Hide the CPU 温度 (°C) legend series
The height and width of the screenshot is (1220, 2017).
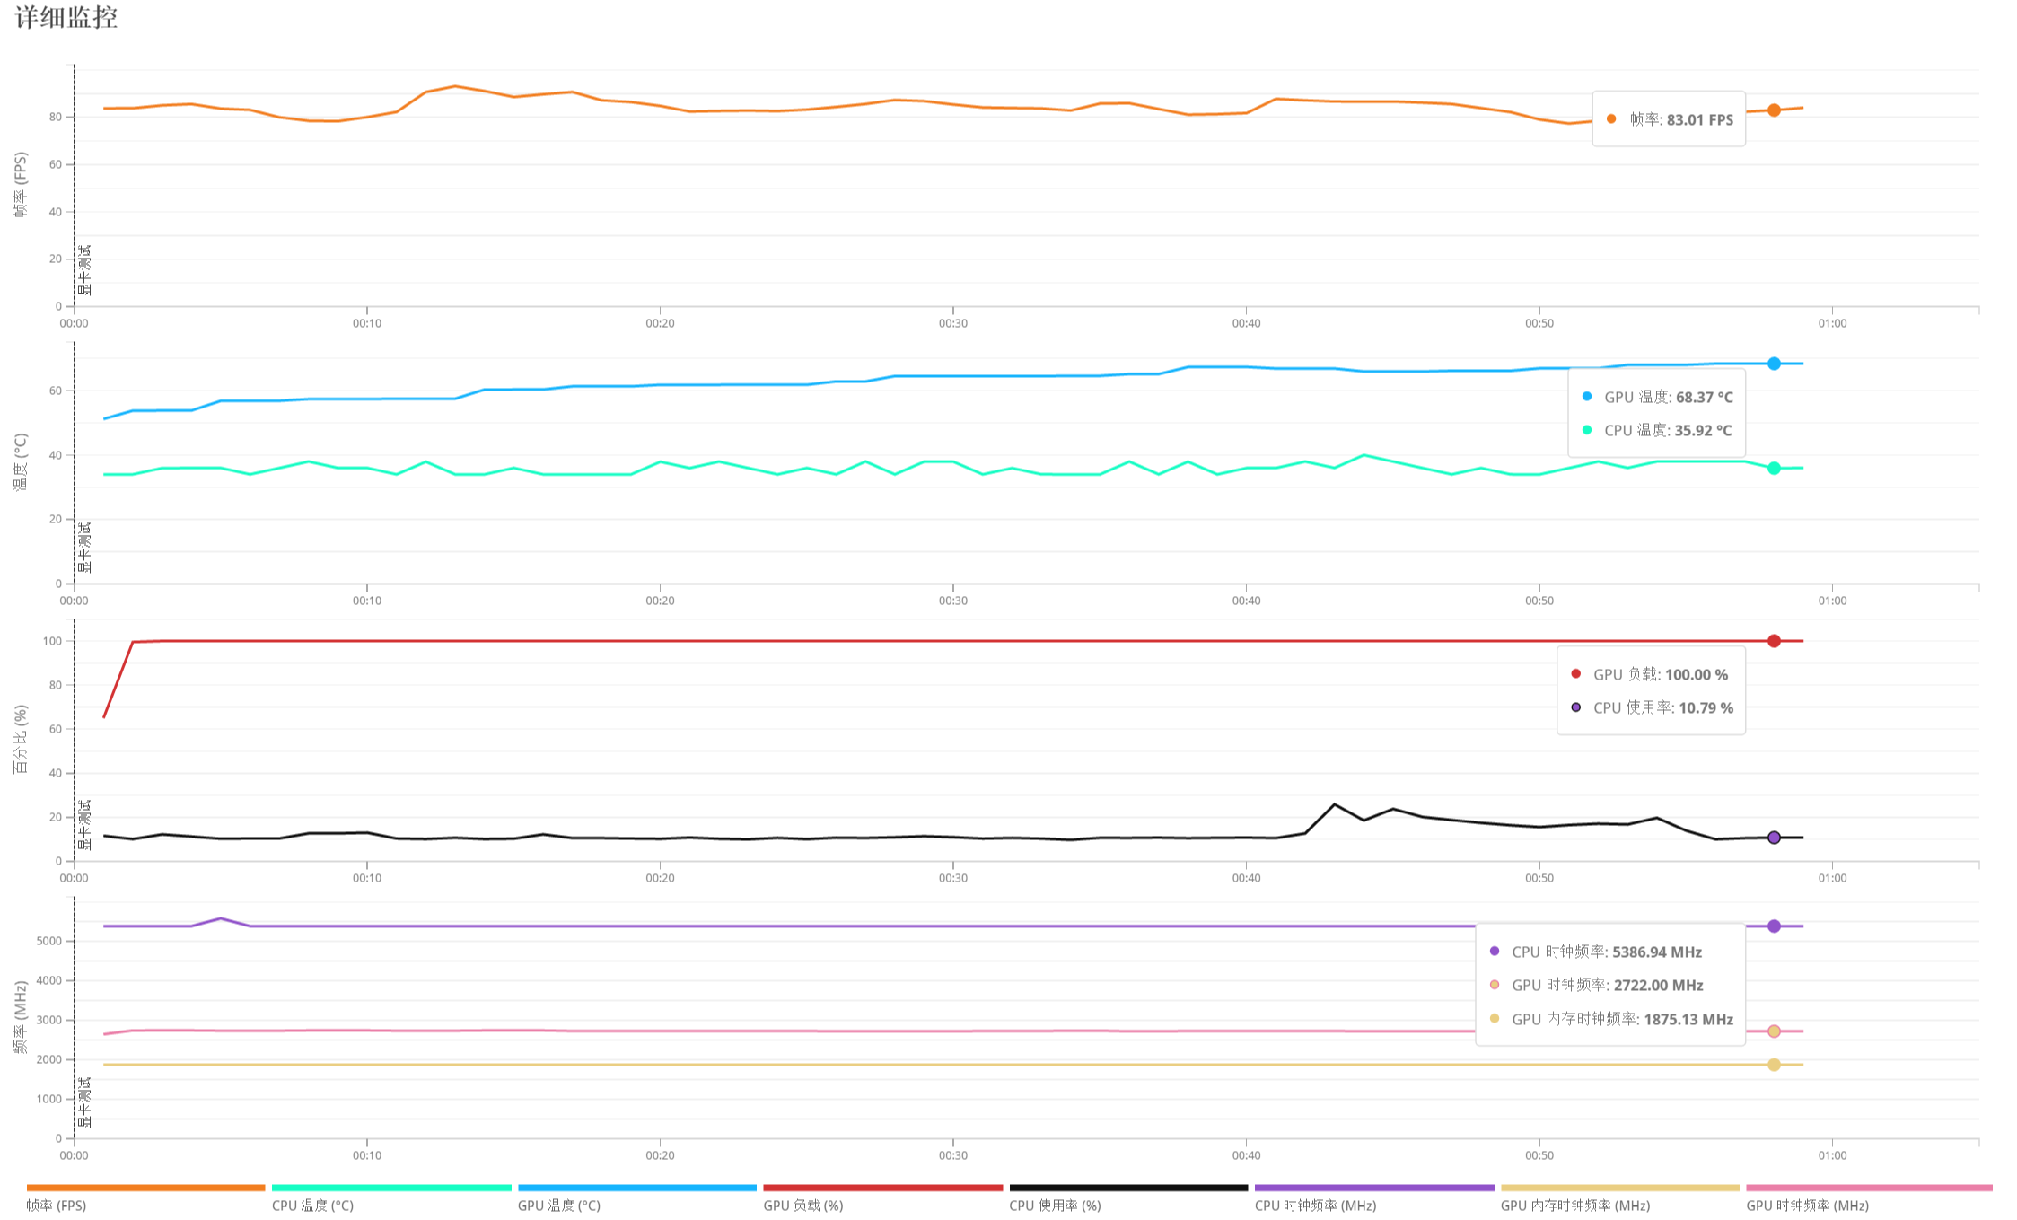312,1205
